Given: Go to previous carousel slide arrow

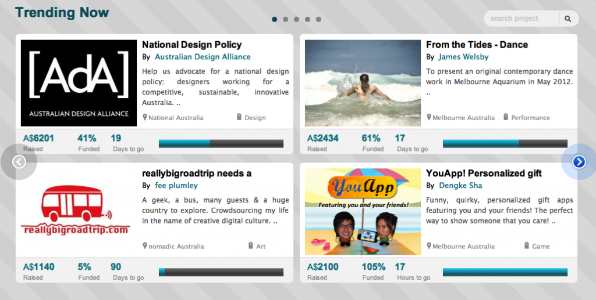Looking at the screenshot, I should coord(19,162).
